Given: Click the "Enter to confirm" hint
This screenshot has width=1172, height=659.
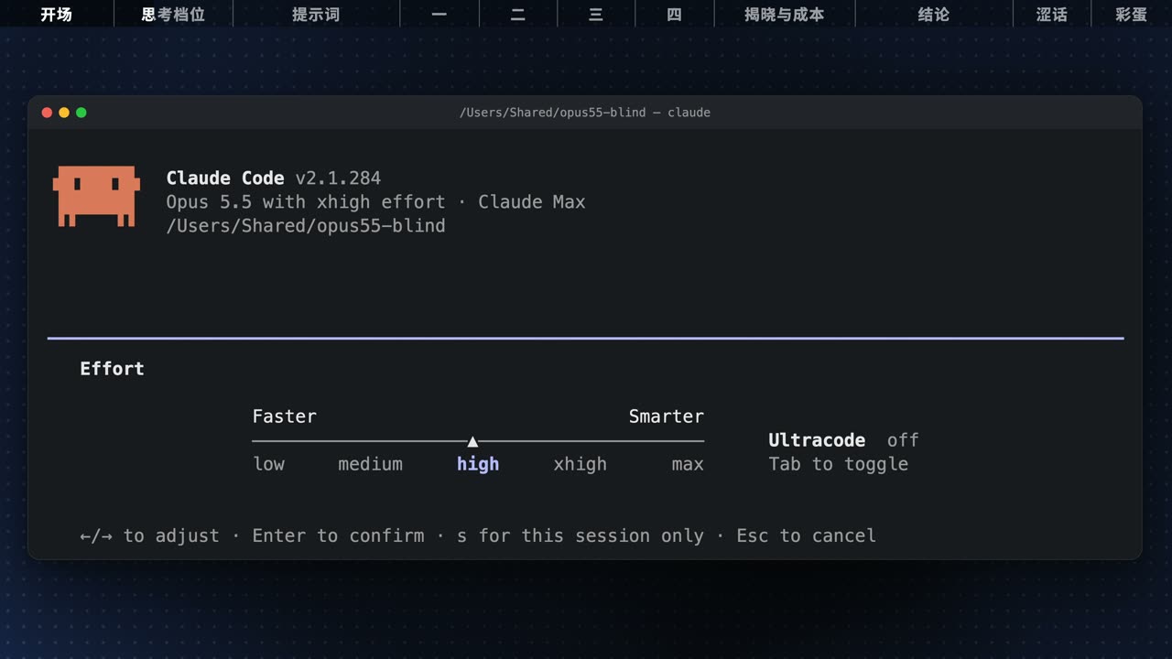Looking at the screenshot, I should (x=338, y=535).
